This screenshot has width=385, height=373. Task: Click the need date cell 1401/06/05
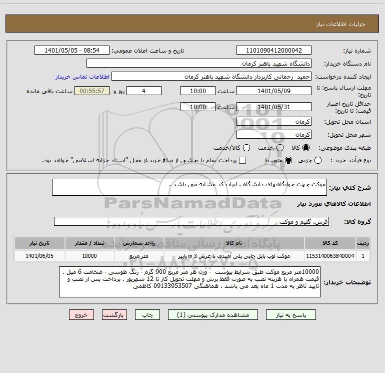pyautogui.click(x=39, y=256)
